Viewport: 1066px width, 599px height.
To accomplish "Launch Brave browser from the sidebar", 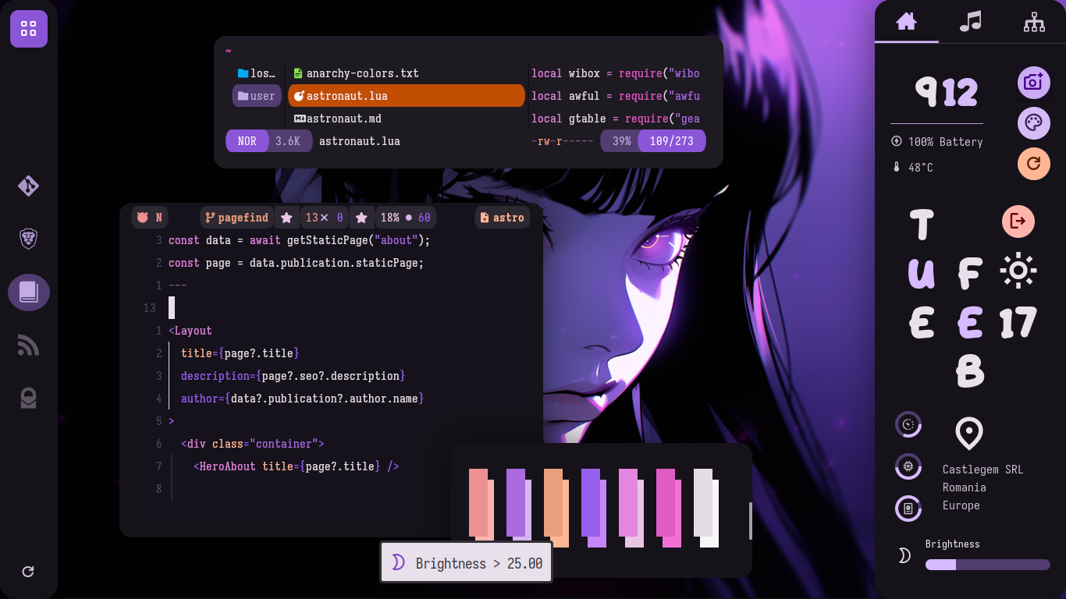I will [28, 239].
